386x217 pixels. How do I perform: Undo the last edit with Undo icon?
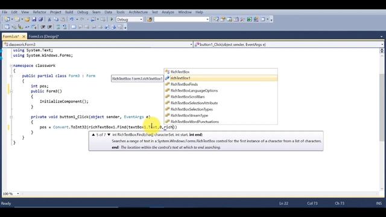pos(72,19)
